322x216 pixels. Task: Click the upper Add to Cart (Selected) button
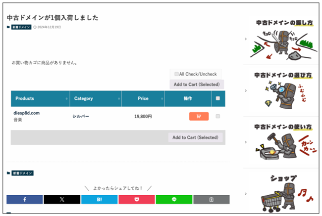pos(196,85)
